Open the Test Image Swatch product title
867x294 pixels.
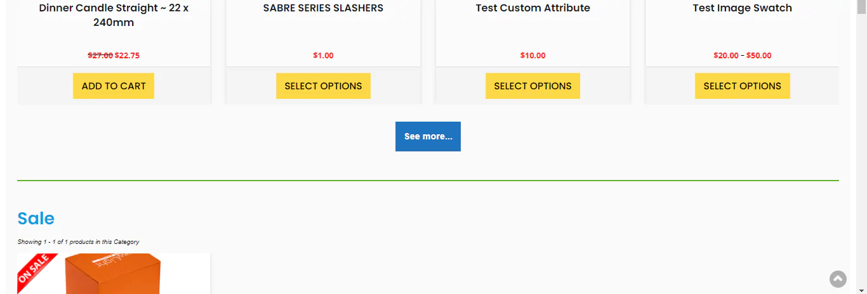point(742,8)
